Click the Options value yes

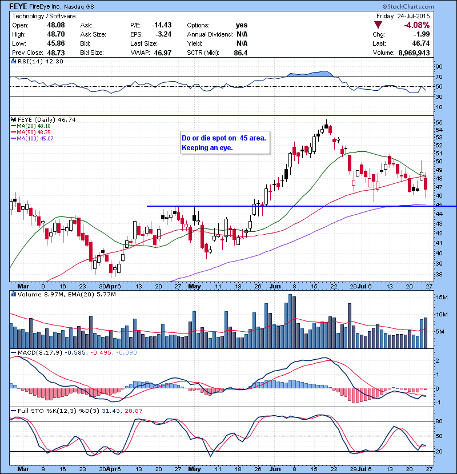(242, 25)
